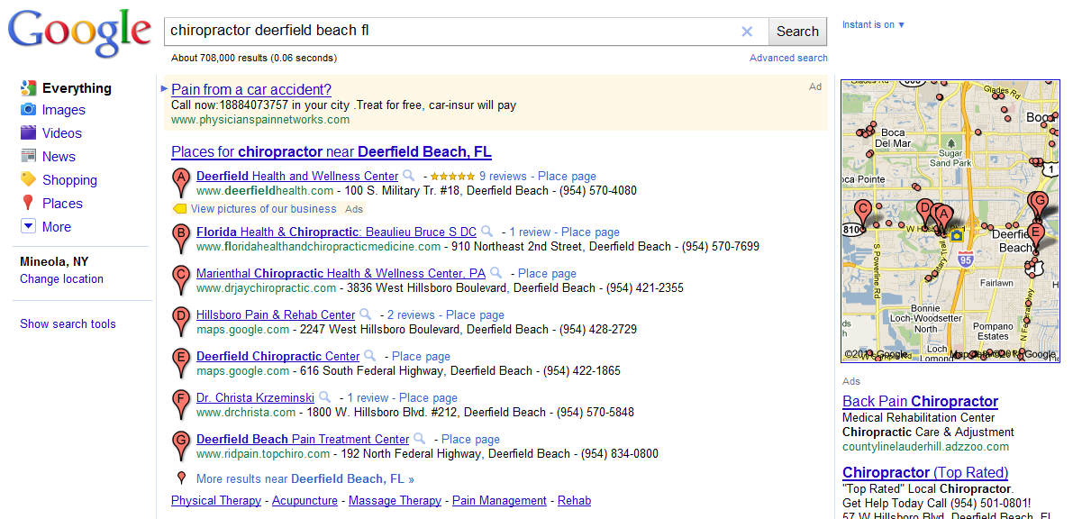Click map pin A beside Deerfield Health and Wellness Center
This screenshot has width=1082, height=519.
[x=181, y=183]
